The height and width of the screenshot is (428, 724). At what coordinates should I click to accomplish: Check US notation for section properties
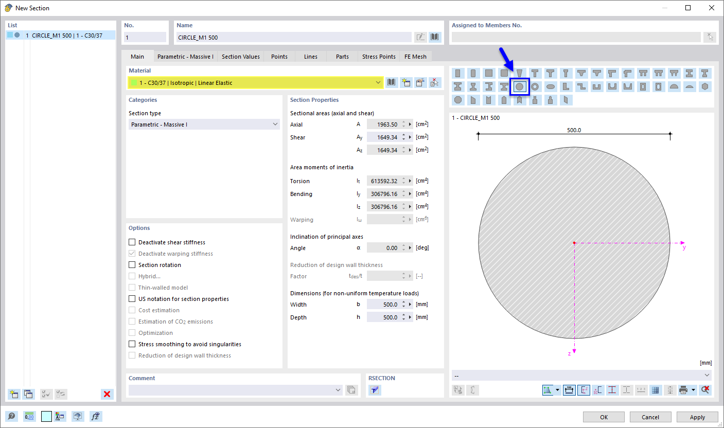pos(131,298)
